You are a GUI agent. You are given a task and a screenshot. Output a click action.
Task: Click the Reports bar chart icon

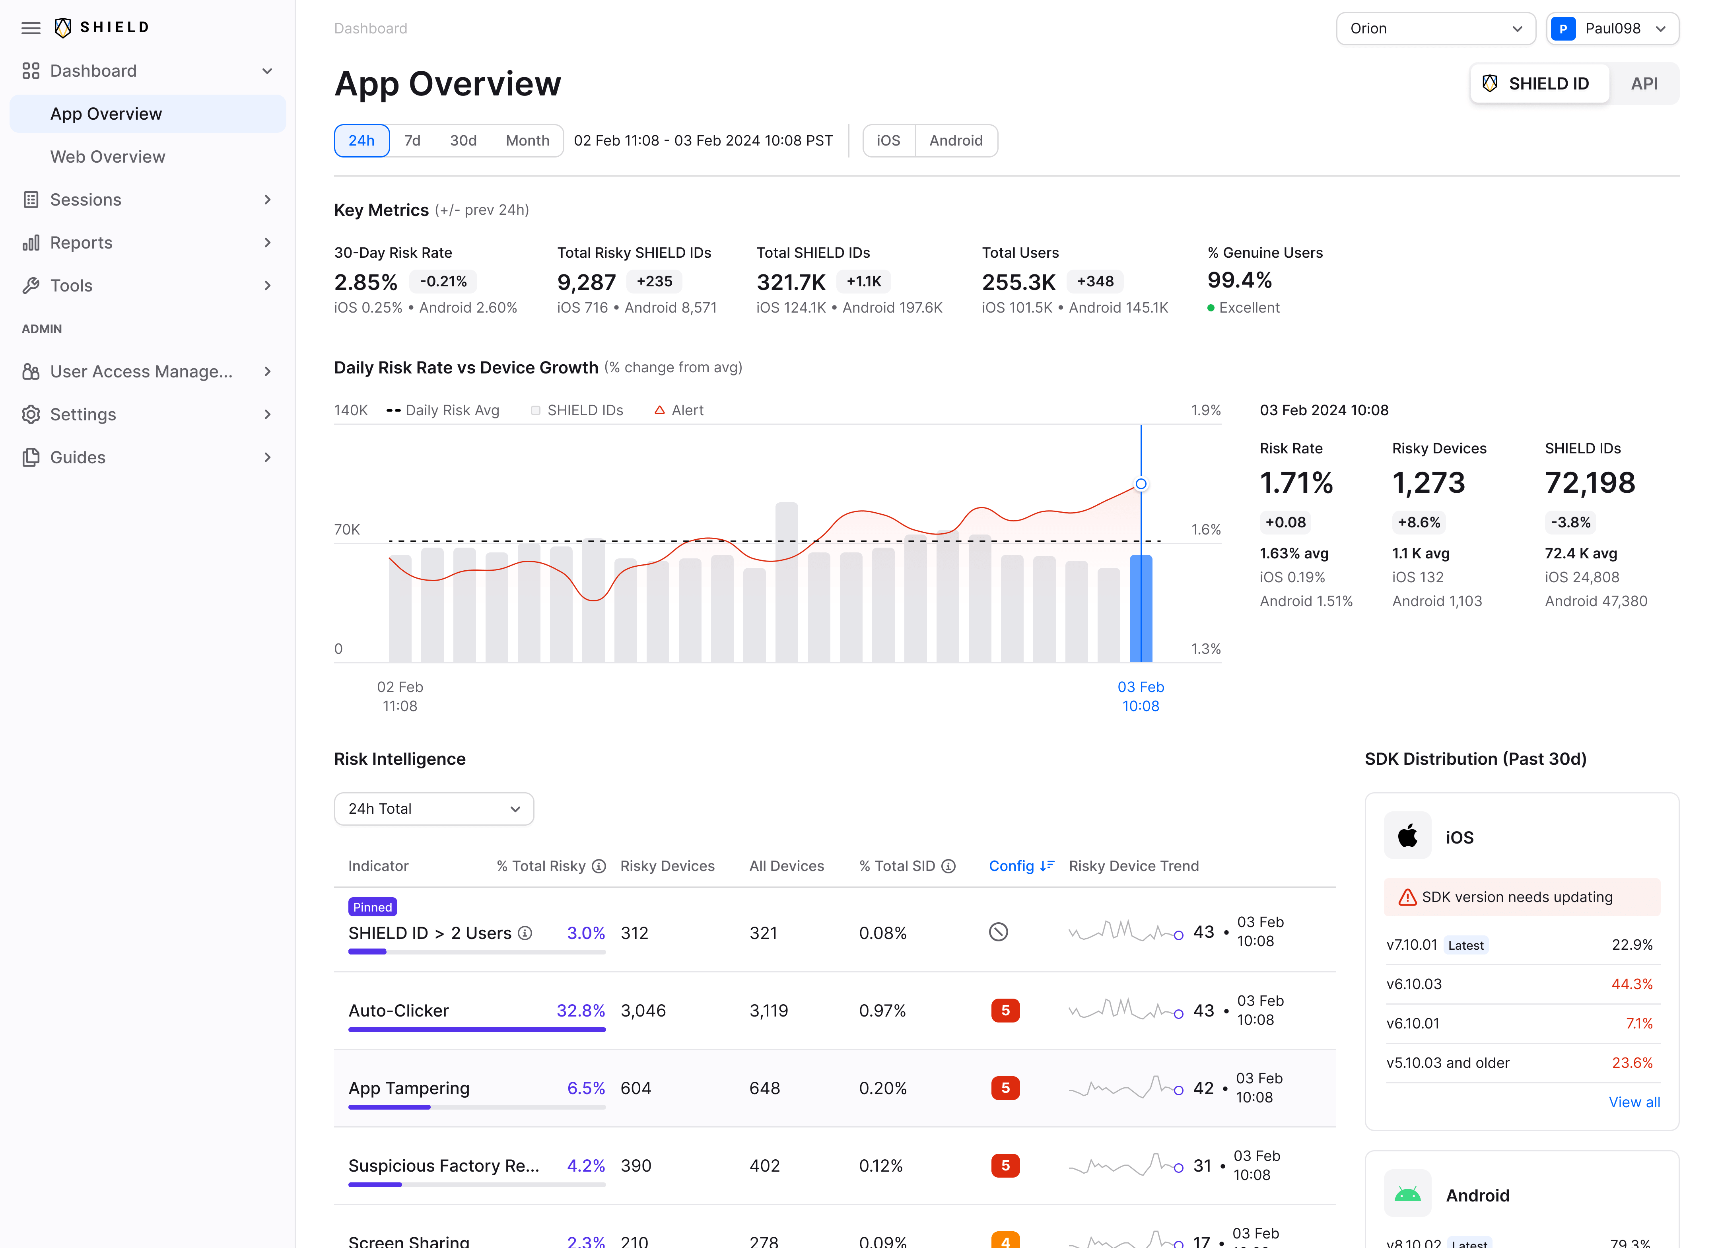(x=31, y=243)
